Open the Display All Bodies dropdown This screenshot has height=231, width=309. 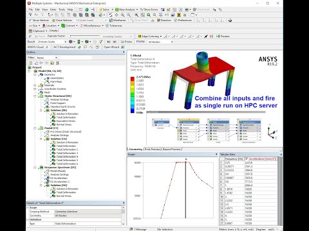pos(172,42)
